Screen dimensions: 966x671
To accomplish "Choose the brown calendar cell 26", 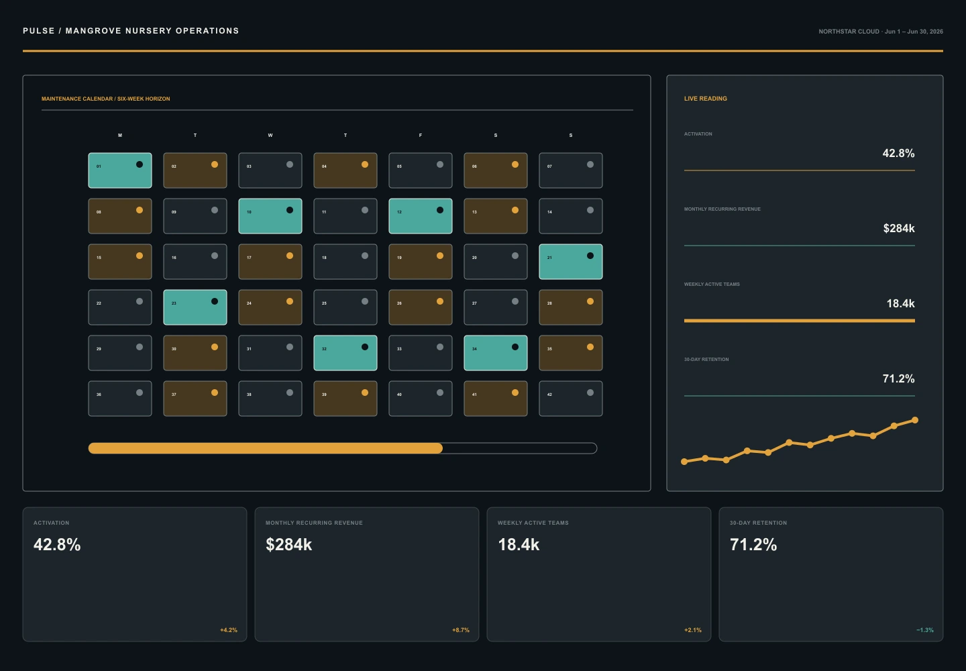I will click(421, 307).
